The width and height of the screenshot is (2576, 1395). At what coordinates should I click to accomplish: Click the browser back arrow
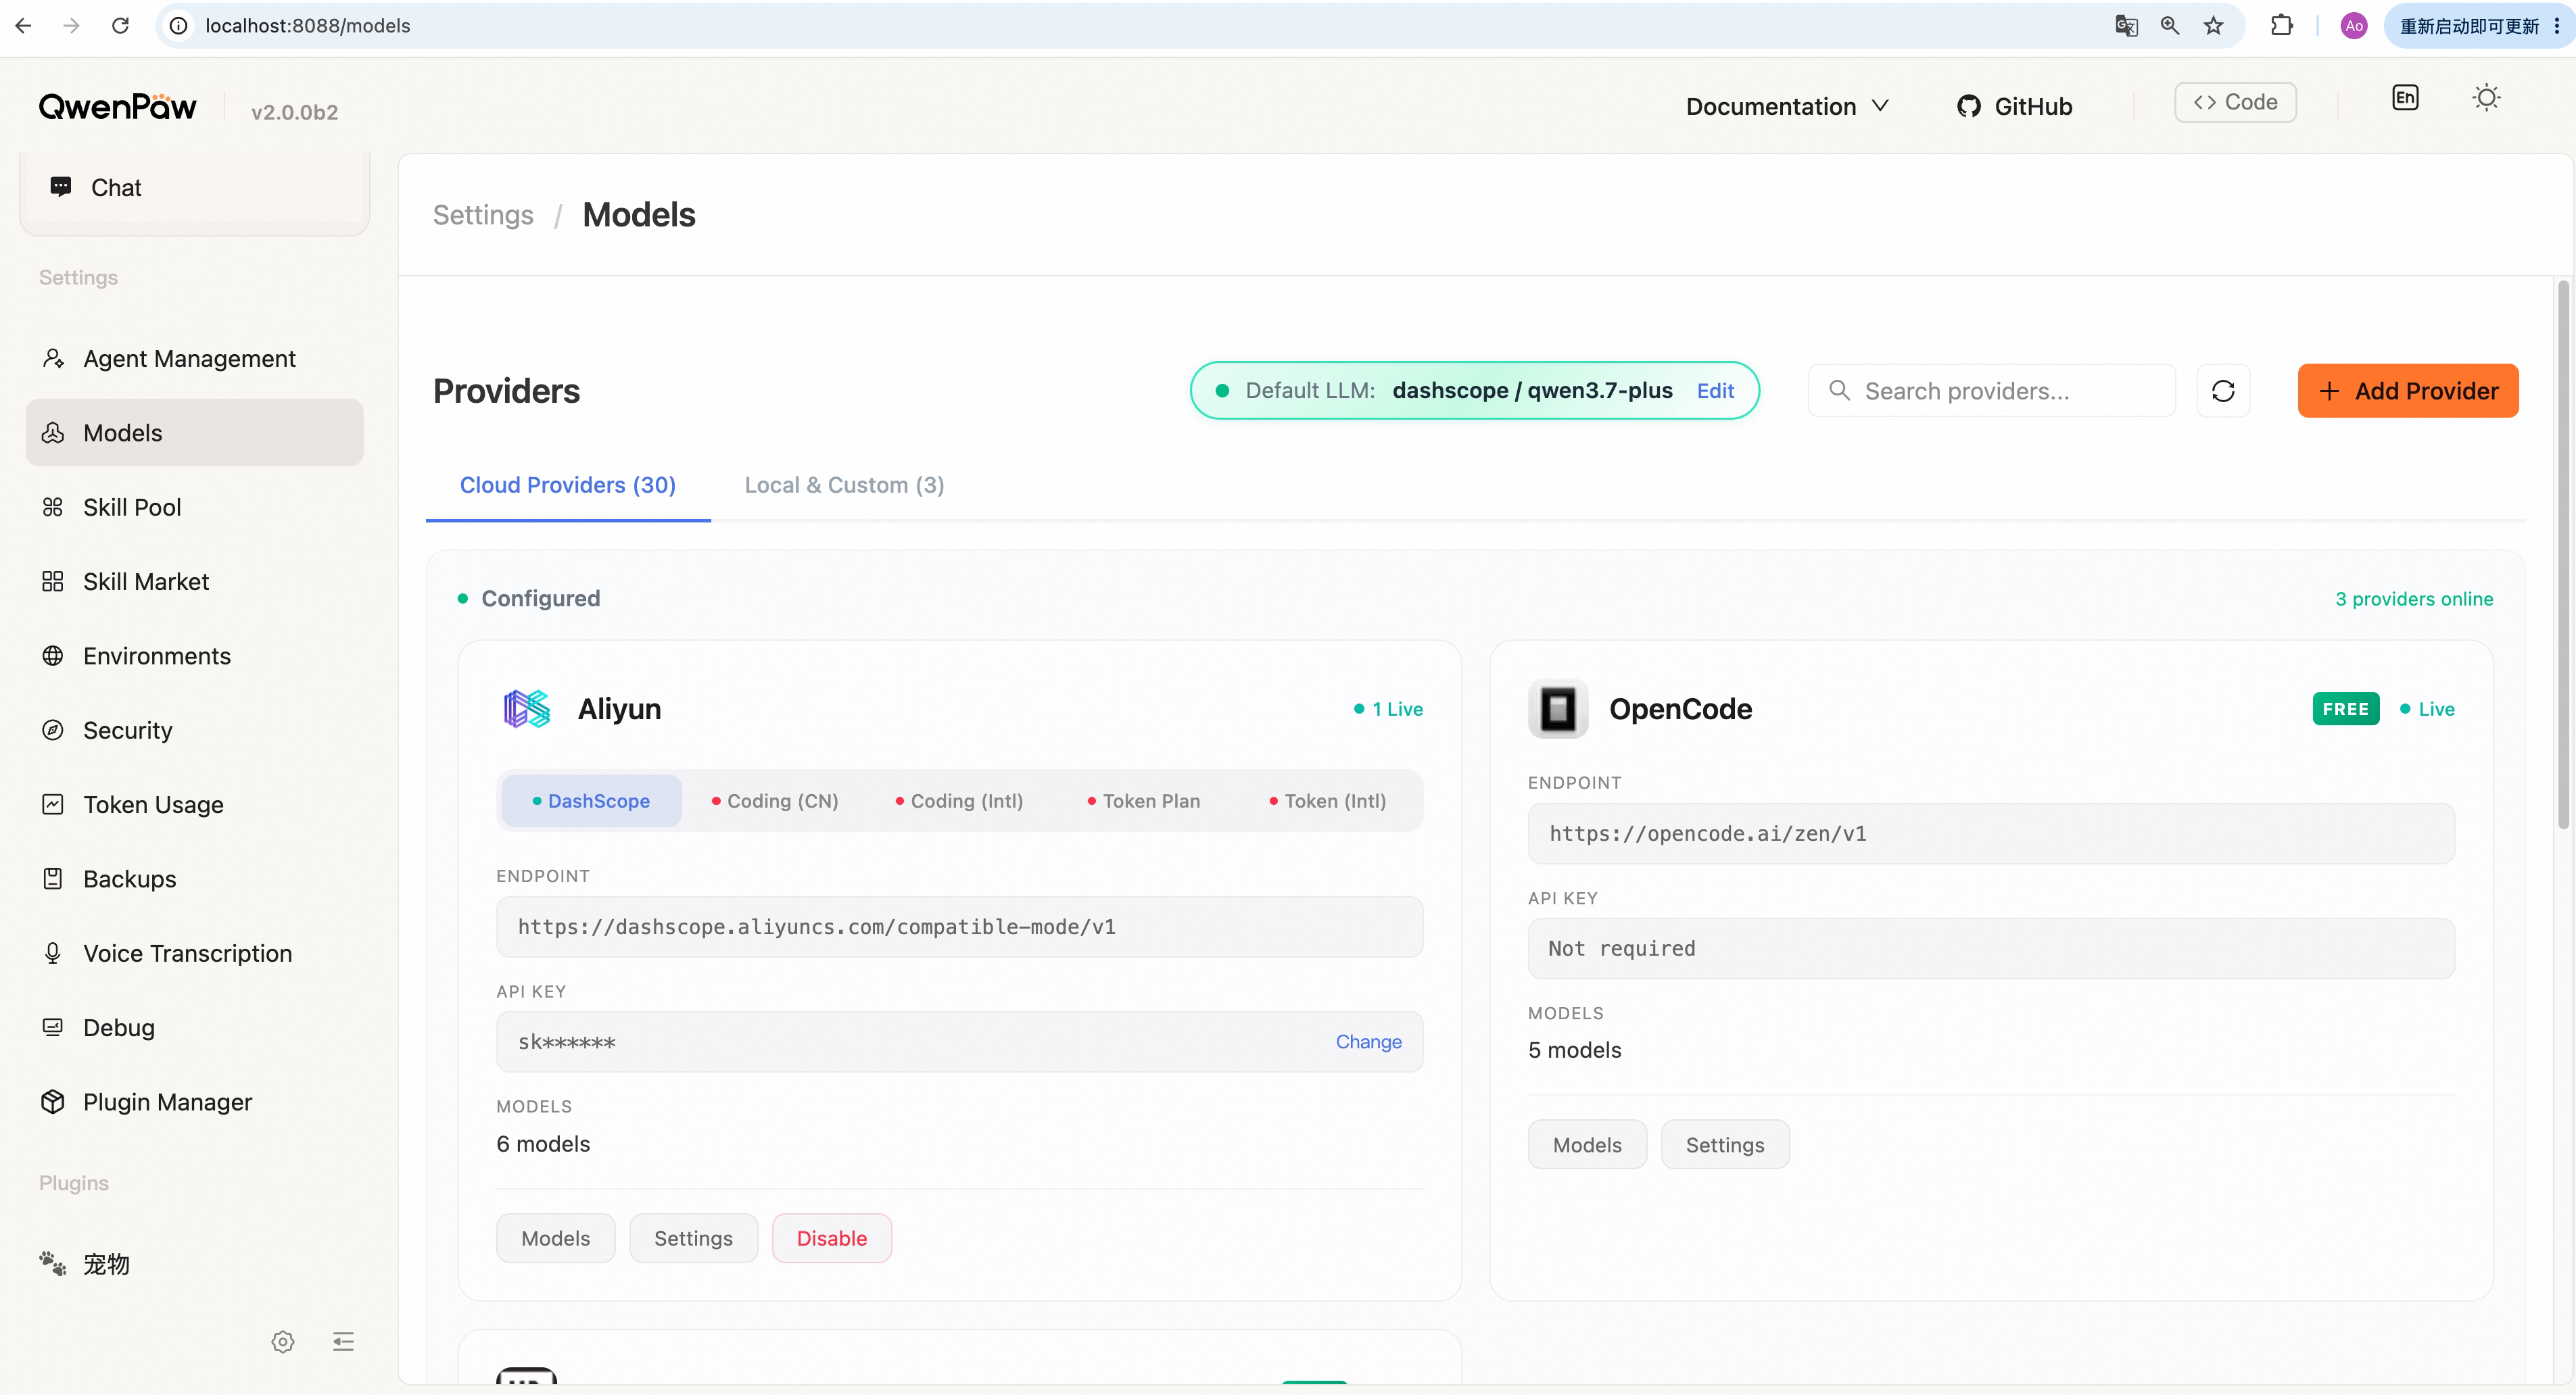(24, 26)
